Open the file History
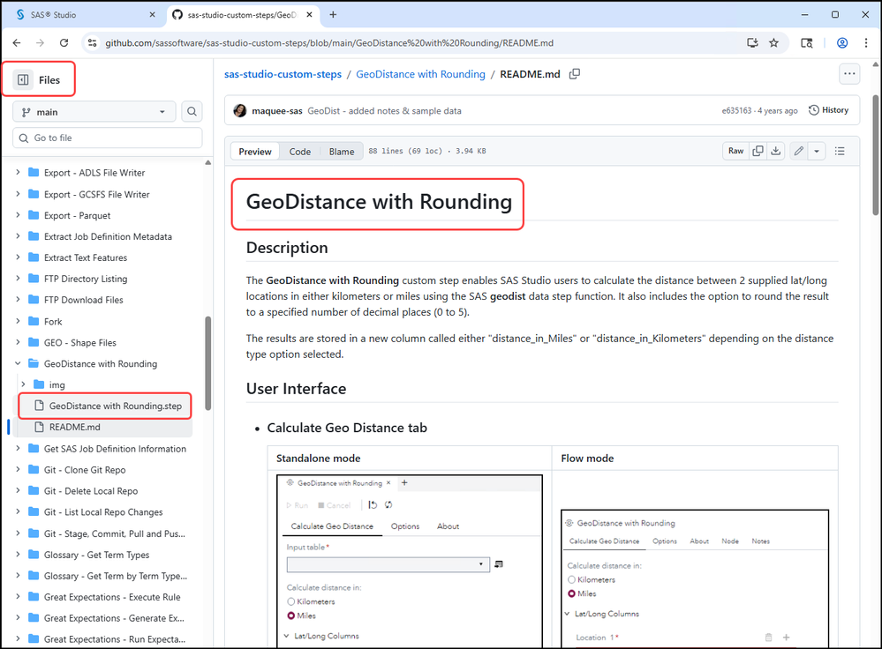This screenshot has width=882, height=649. click(828, 110)
